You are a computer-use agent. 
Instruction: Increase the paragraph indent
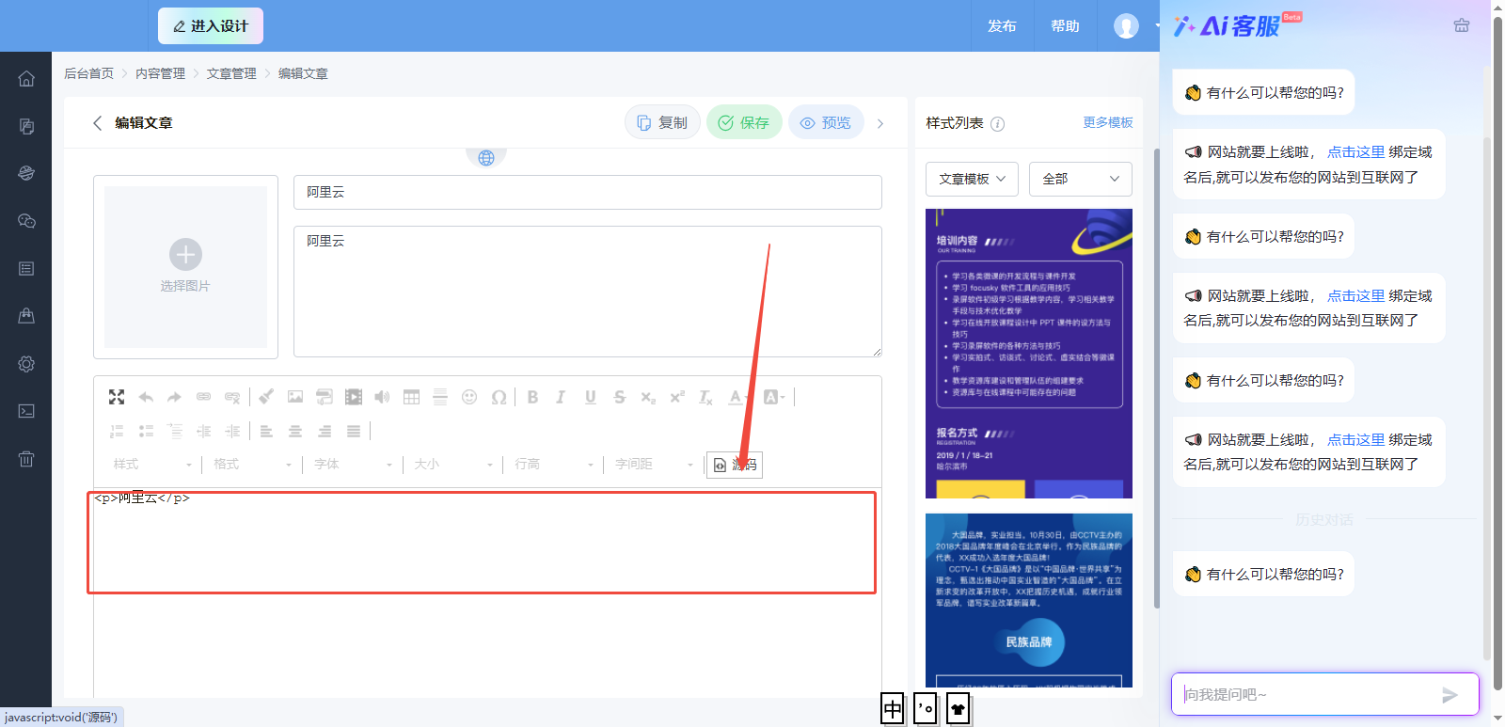point(232,431)
